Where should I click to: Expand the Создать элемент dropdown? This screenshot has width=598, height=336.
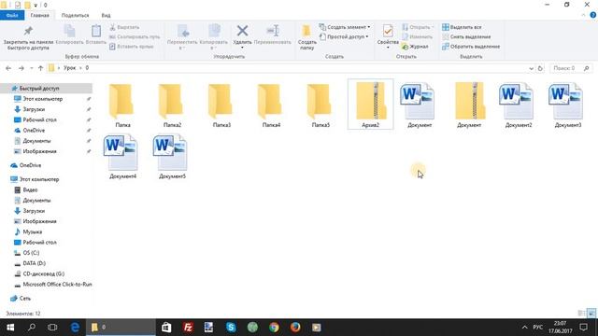369,27
